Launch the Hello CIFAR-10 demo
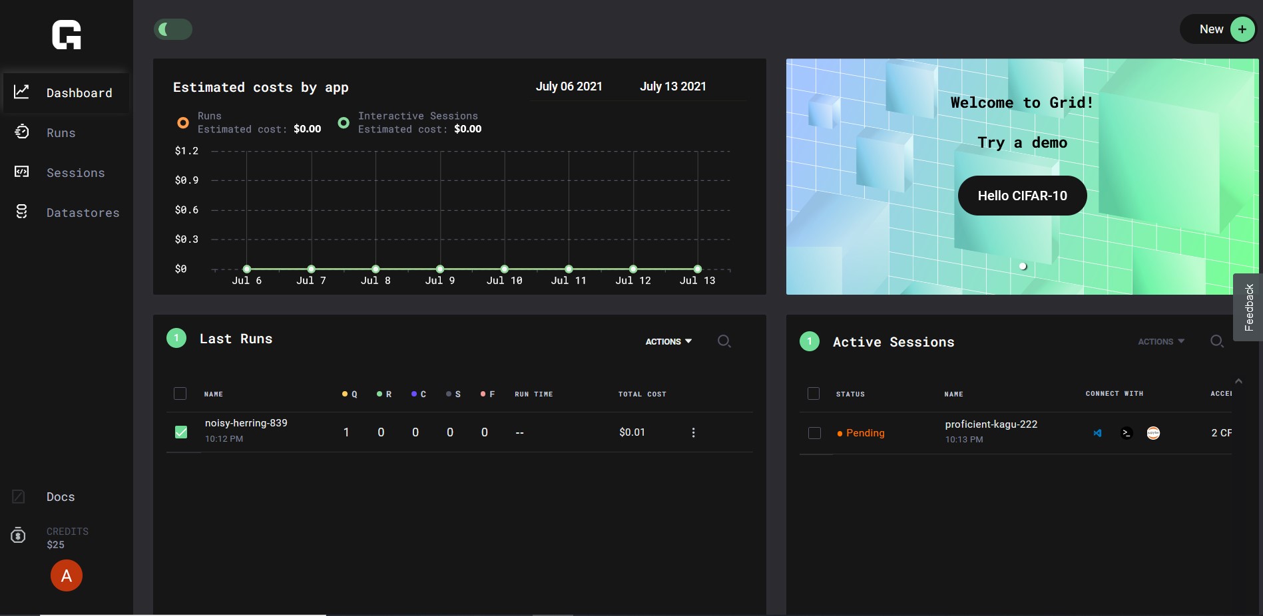The width and height of the screenshot is (1263, 616). [1023, 196]
